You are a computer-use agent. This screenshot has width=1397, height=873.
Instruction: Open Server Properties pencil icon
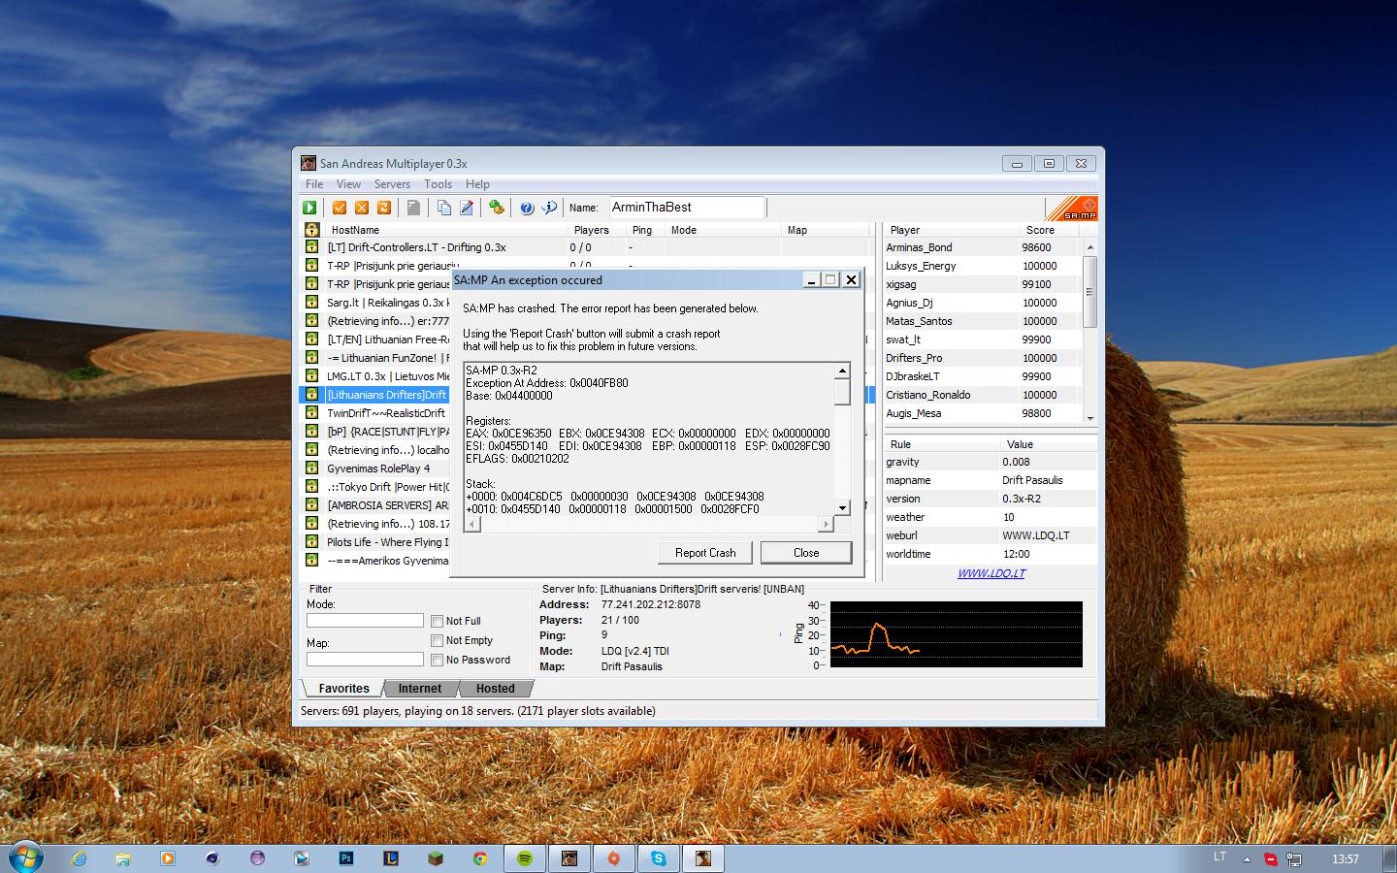click(x=467, y=208)
